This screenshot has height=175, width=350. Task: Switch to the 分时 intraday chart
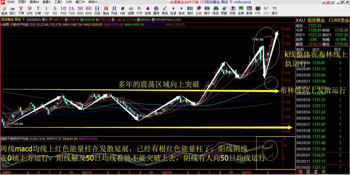point(30,10)
